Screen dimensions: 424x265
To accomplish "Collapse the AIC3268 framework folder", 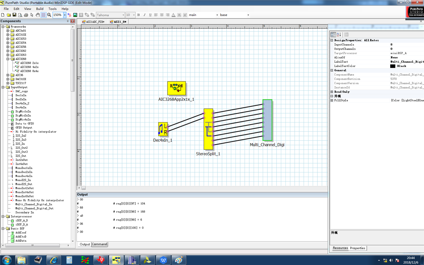I will pyautogui.click(x=8, y=59).
